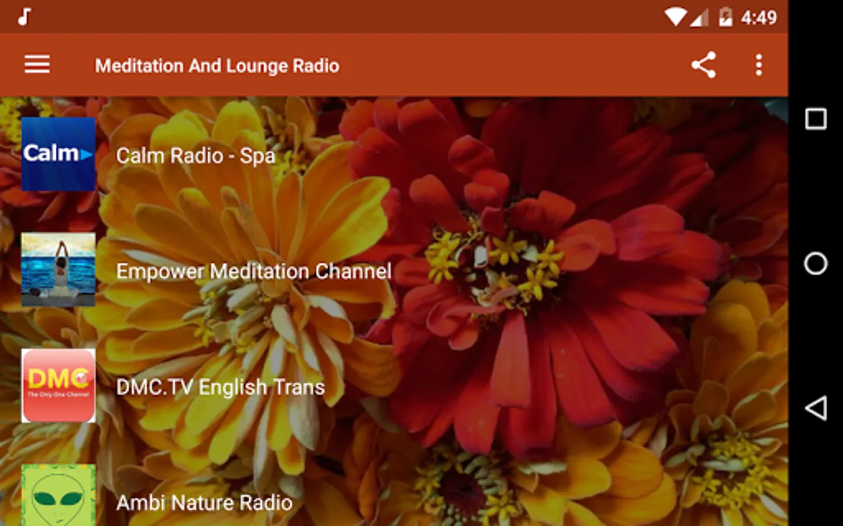Screen dimensions: 843x526
Task: Open the three-dot overflow menu
Action: [759, 65]
